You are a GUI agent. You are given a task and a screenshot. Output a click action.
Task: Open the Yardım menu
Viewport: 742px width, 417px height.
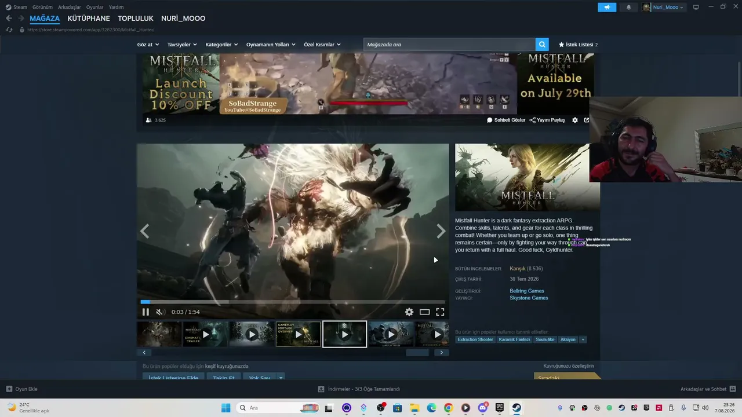(116, 7)
